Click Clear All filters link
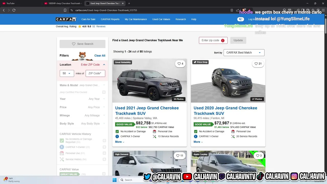327x184 pixels. (100, 55)
